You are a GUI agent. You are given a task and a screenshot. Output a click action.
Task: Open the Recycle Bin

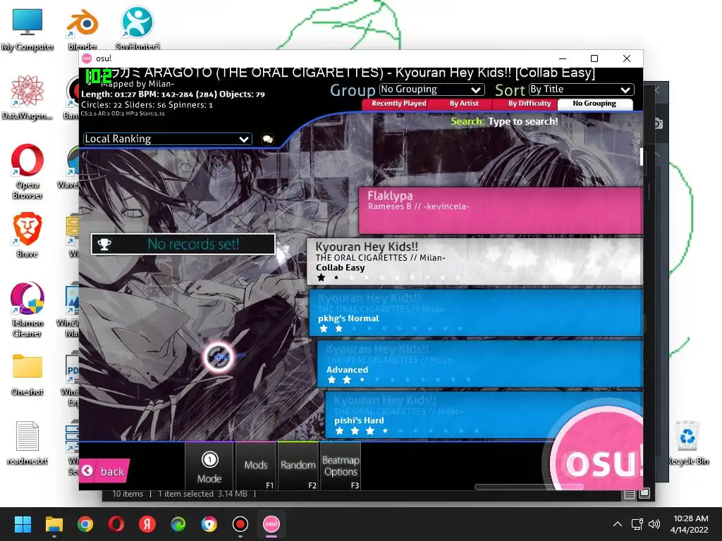pos(688,442)
